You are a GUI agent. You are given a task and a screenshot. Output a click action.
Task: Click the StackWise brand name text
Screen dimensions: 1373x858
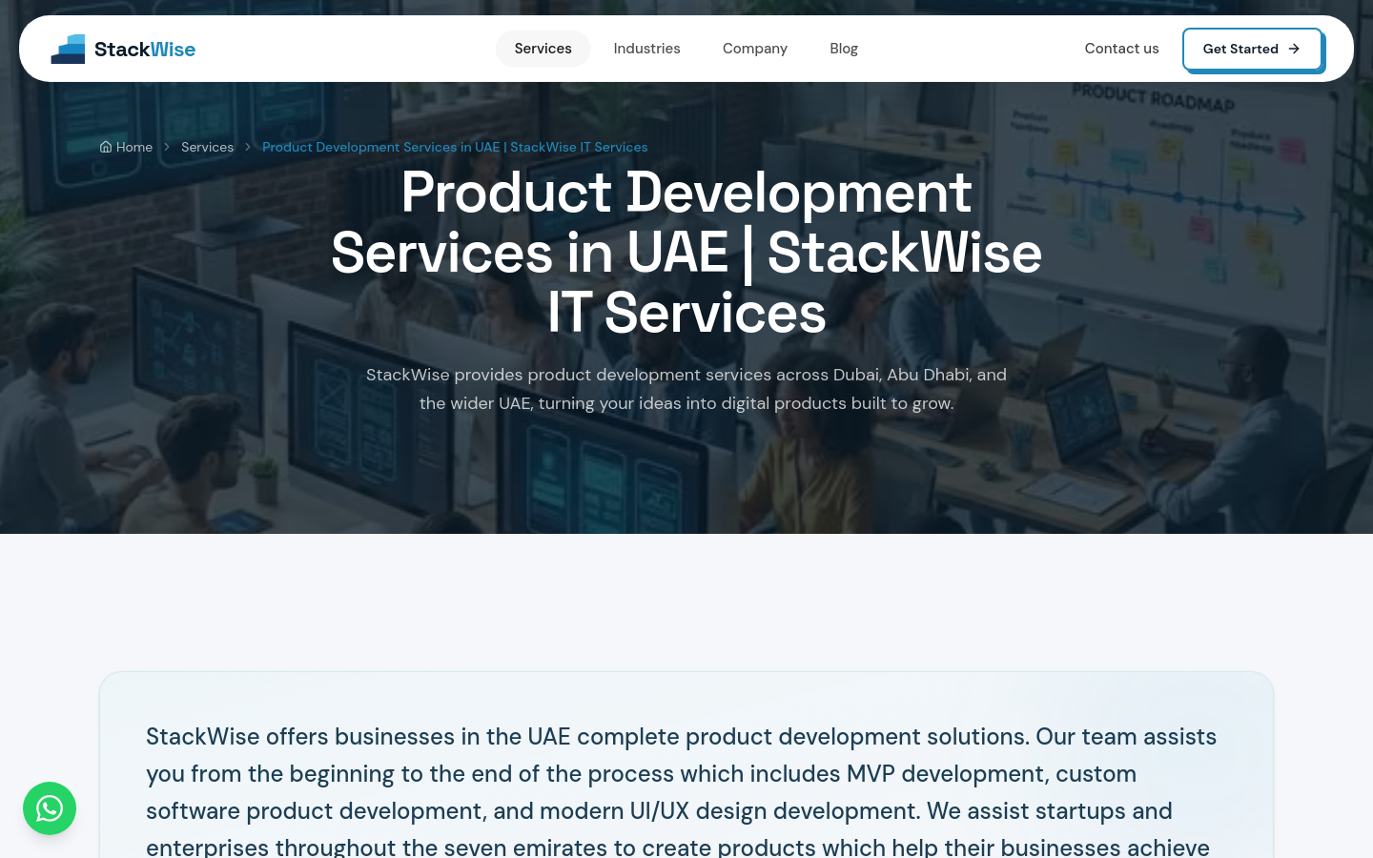(145, 50)
